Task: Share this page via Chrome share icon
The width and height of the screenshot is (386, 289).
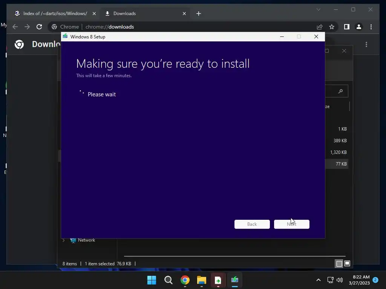Action: pos(320,27)
